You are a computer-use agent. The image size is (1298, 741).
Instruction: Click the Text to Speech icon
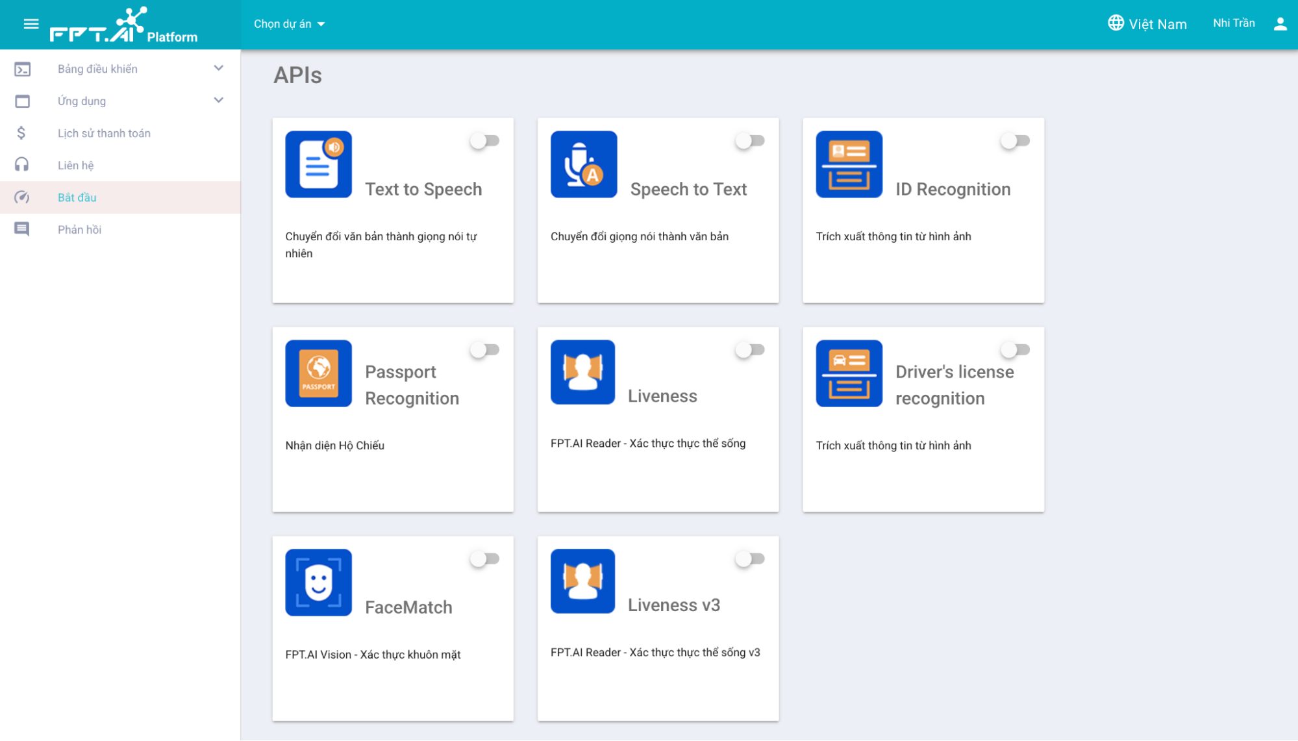coord(318,164)
